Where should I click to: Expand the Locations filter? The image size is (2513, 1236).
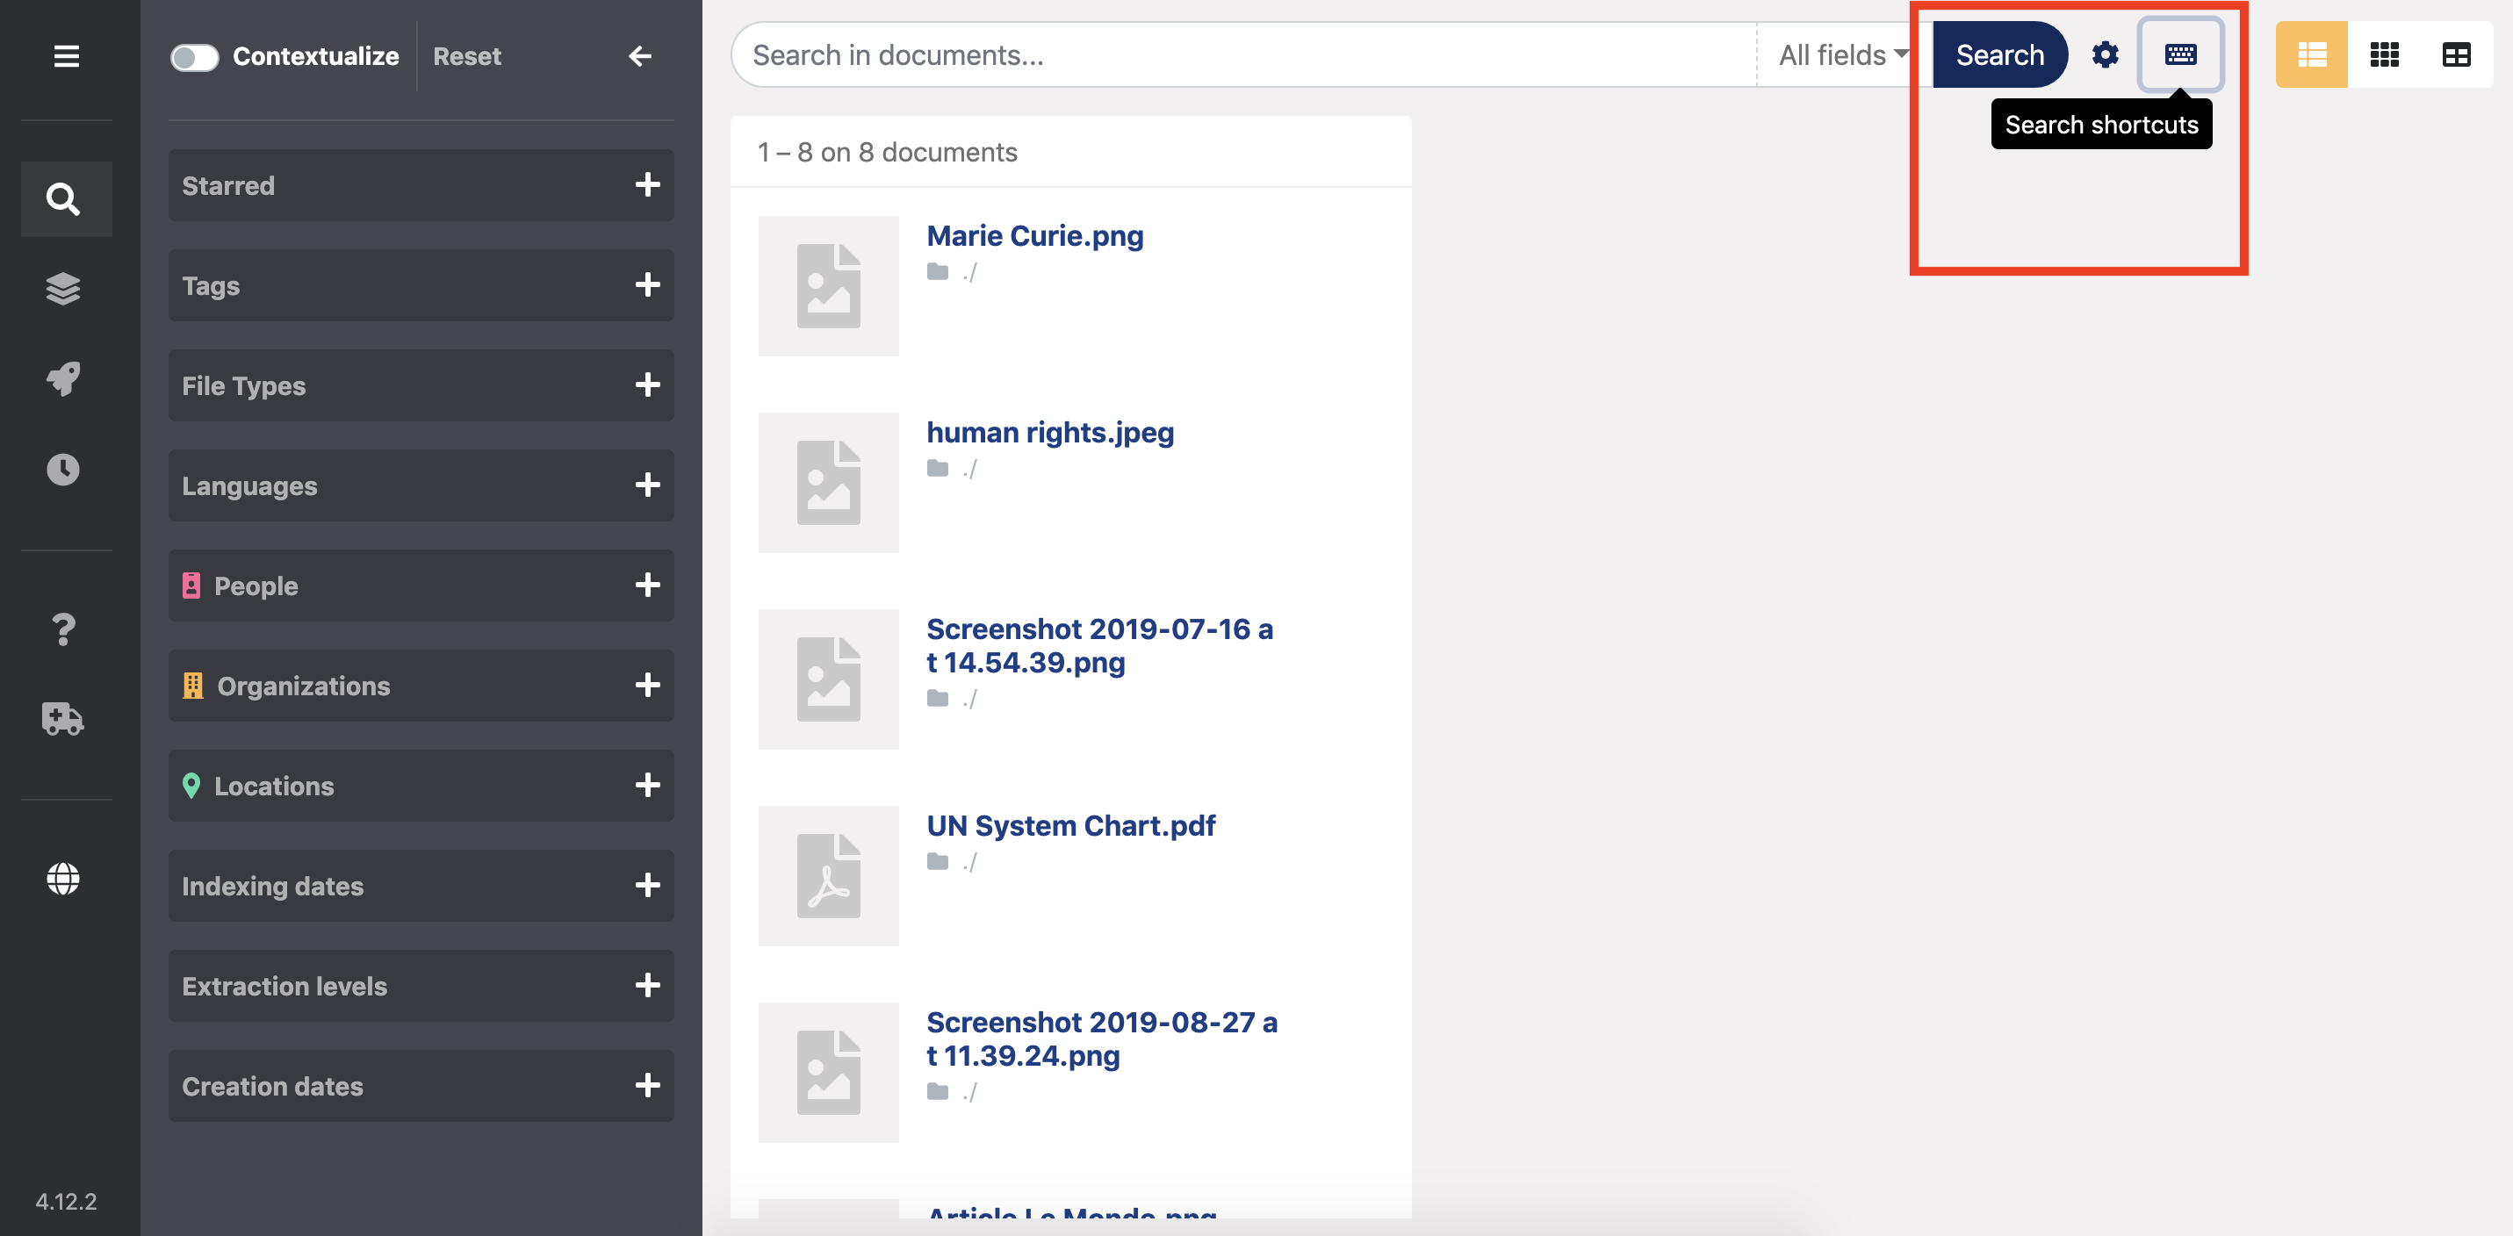coord(421,787)
